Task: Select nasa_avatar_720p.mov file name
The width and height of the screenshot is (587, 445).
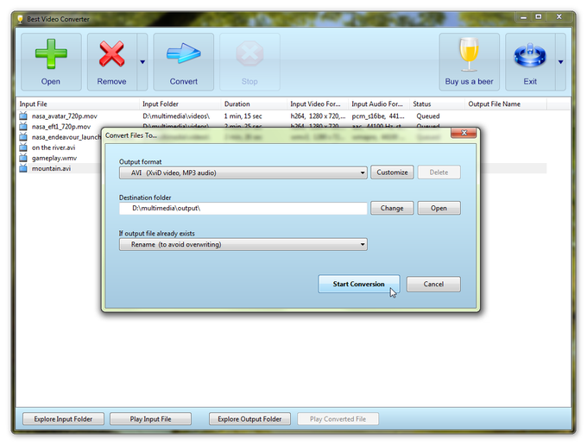Action: pos(65,116)
